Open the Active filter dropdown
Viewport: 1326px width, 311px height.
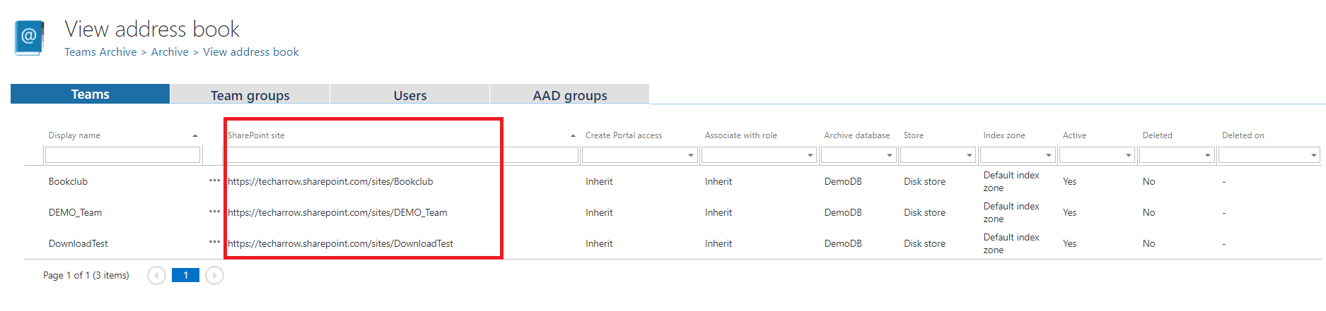pos(1128,155)
